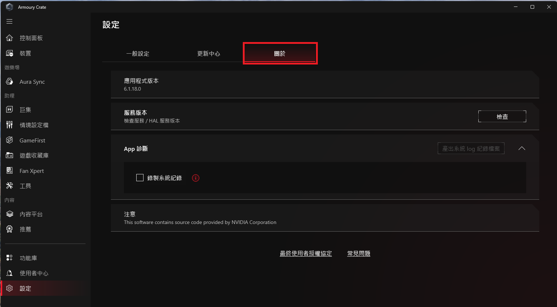The width and height of the screenshot is (557, 307).
Task: Open the 巨集 macro icon
Action: click(x=9, y=109)
